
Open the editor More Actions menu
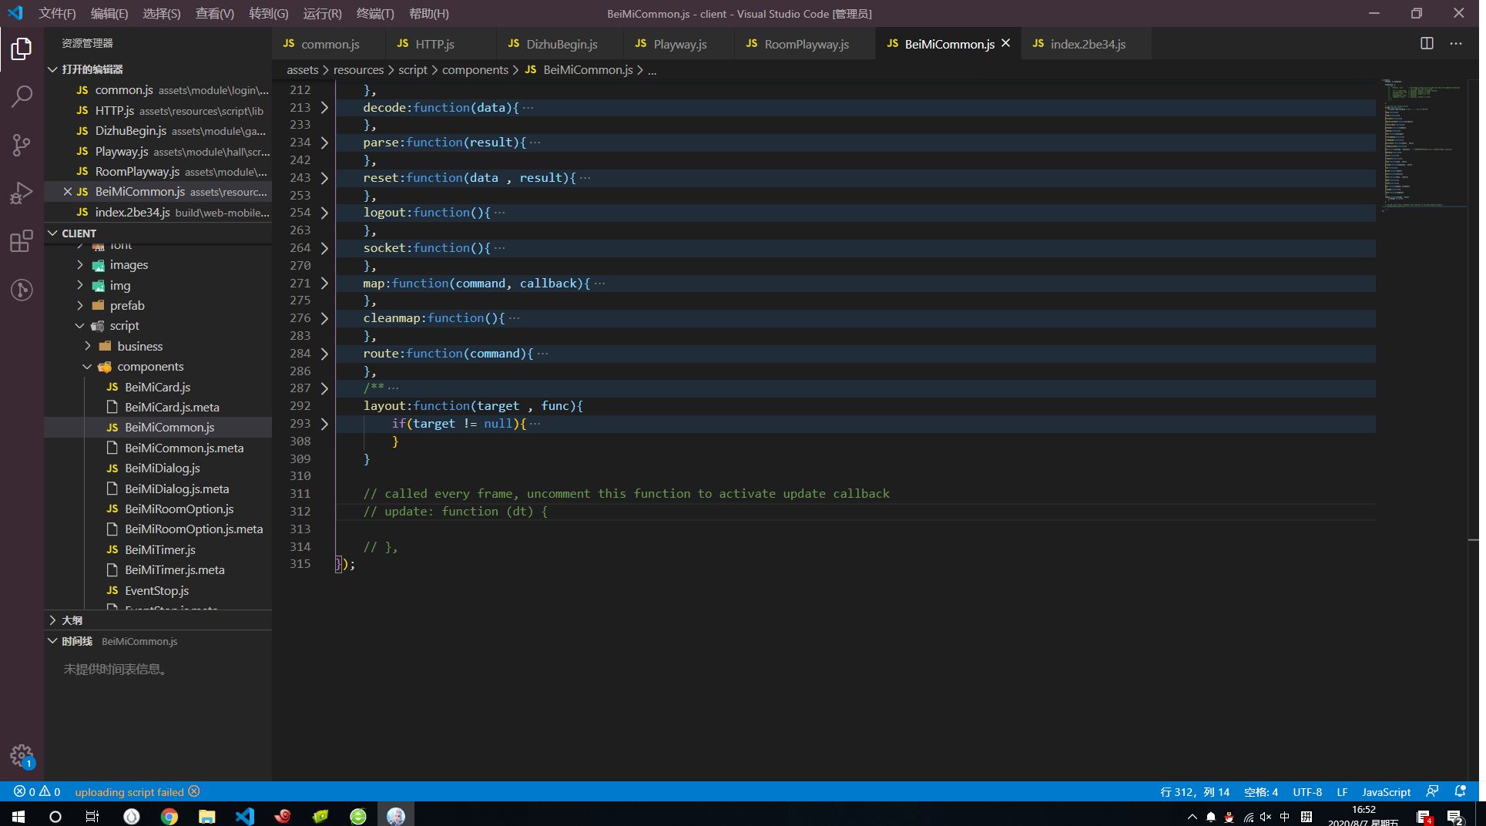pos(1455,44)
